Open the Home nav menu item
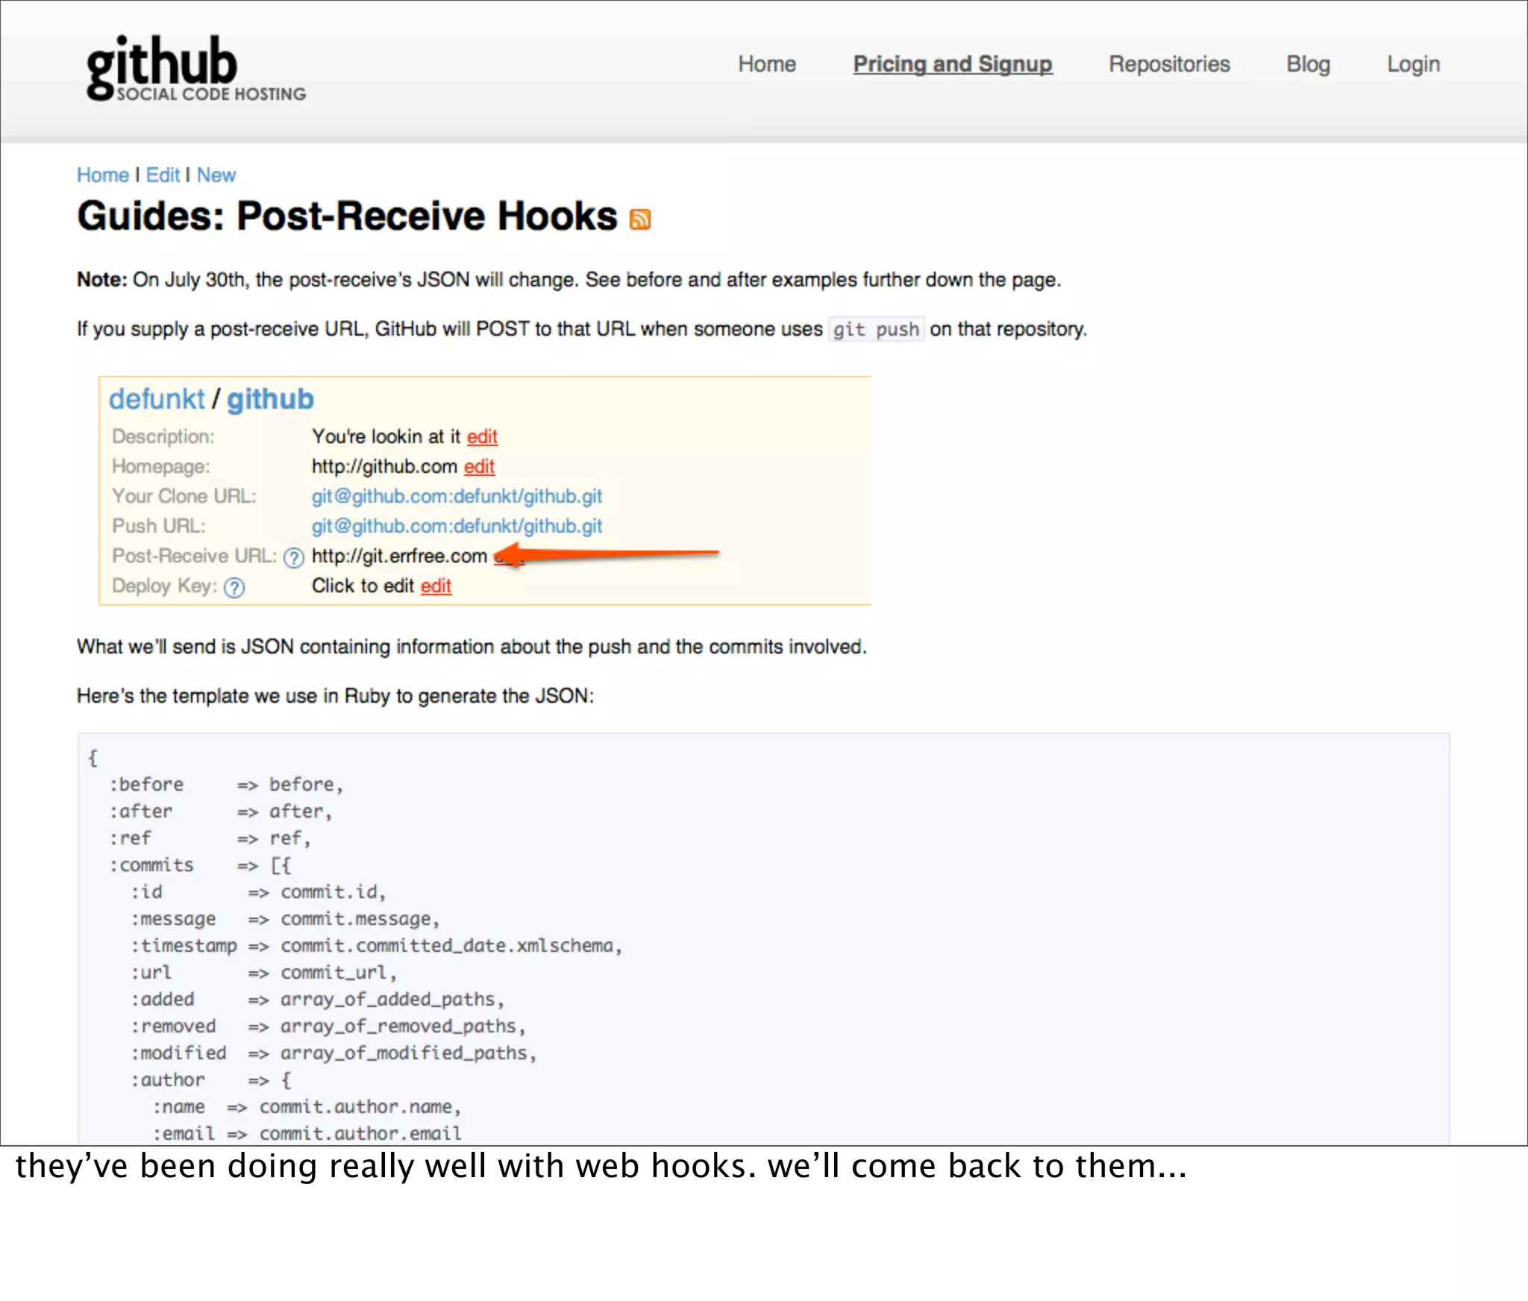This screenshot has height=1301, width=1528. pyautogui.click(x=766, y=64)
